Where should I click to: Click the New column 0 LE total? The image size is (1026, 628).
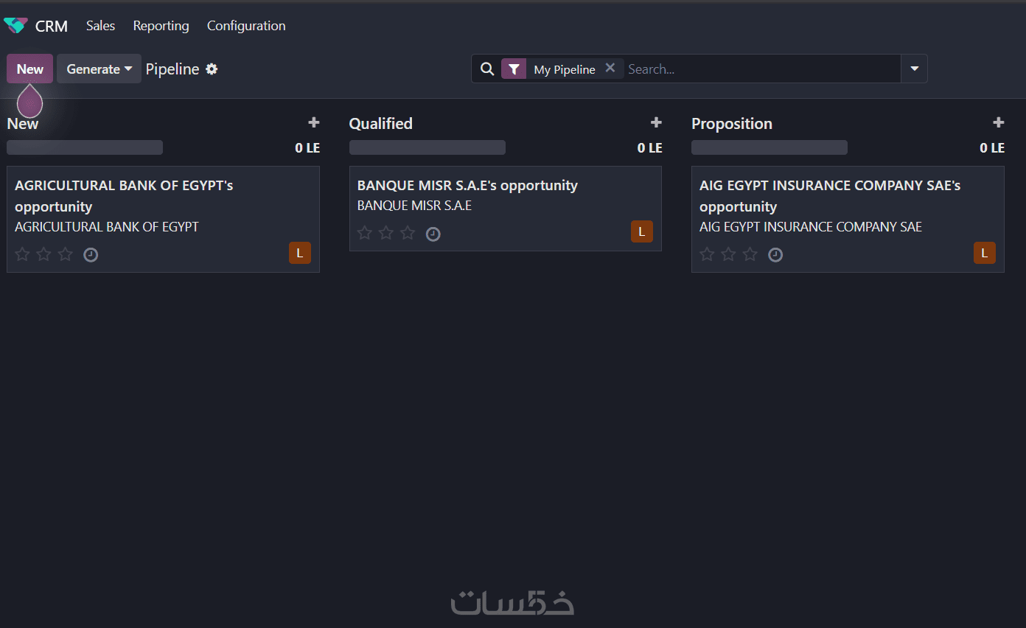point(307,147)
